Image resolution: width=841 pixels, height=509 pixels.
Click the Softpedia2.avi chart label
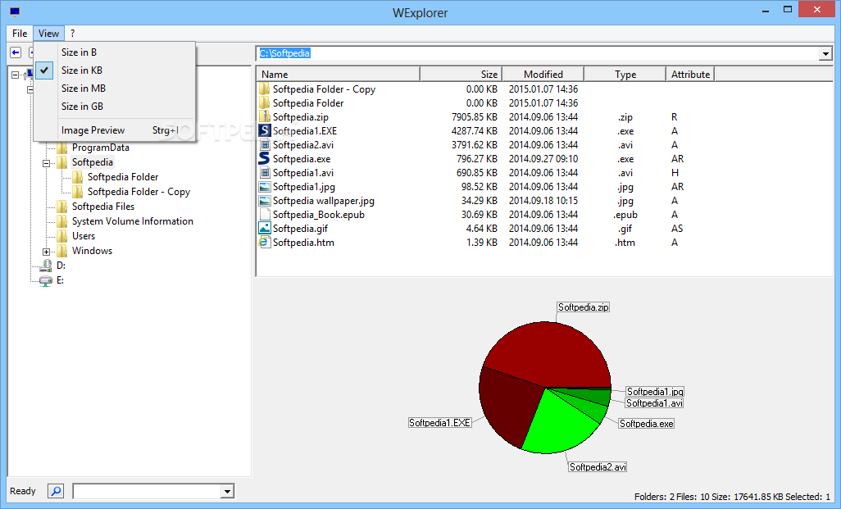[x=598, y=467]
